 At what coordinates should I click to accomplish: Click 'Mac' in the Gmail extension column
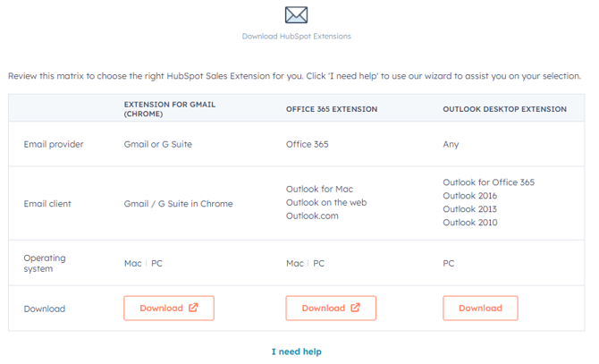(133, 263)
